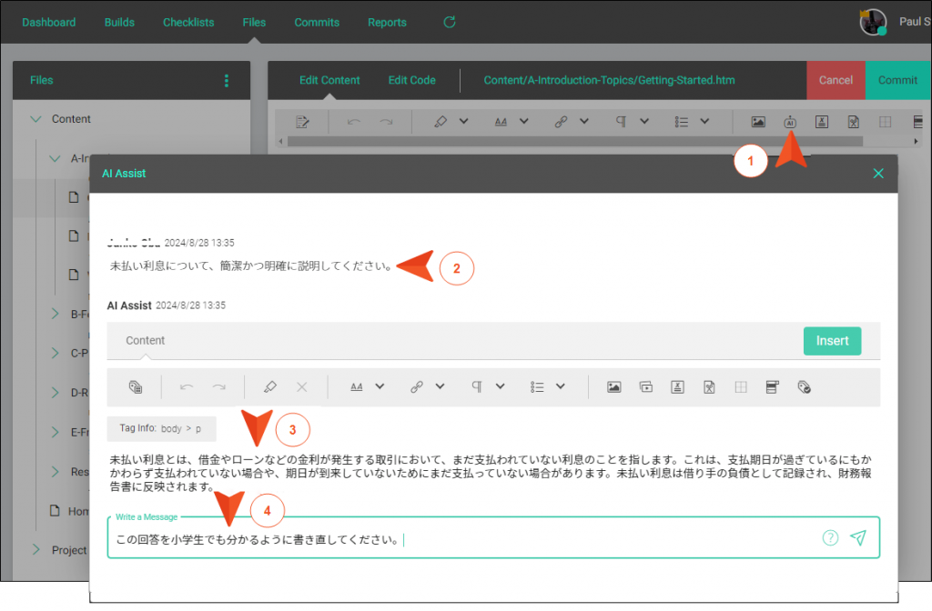The height and width of the screenshot is (611, 932).
Task: Open the Reports tab
Action: pyautogui.click(x=387, y=23)
